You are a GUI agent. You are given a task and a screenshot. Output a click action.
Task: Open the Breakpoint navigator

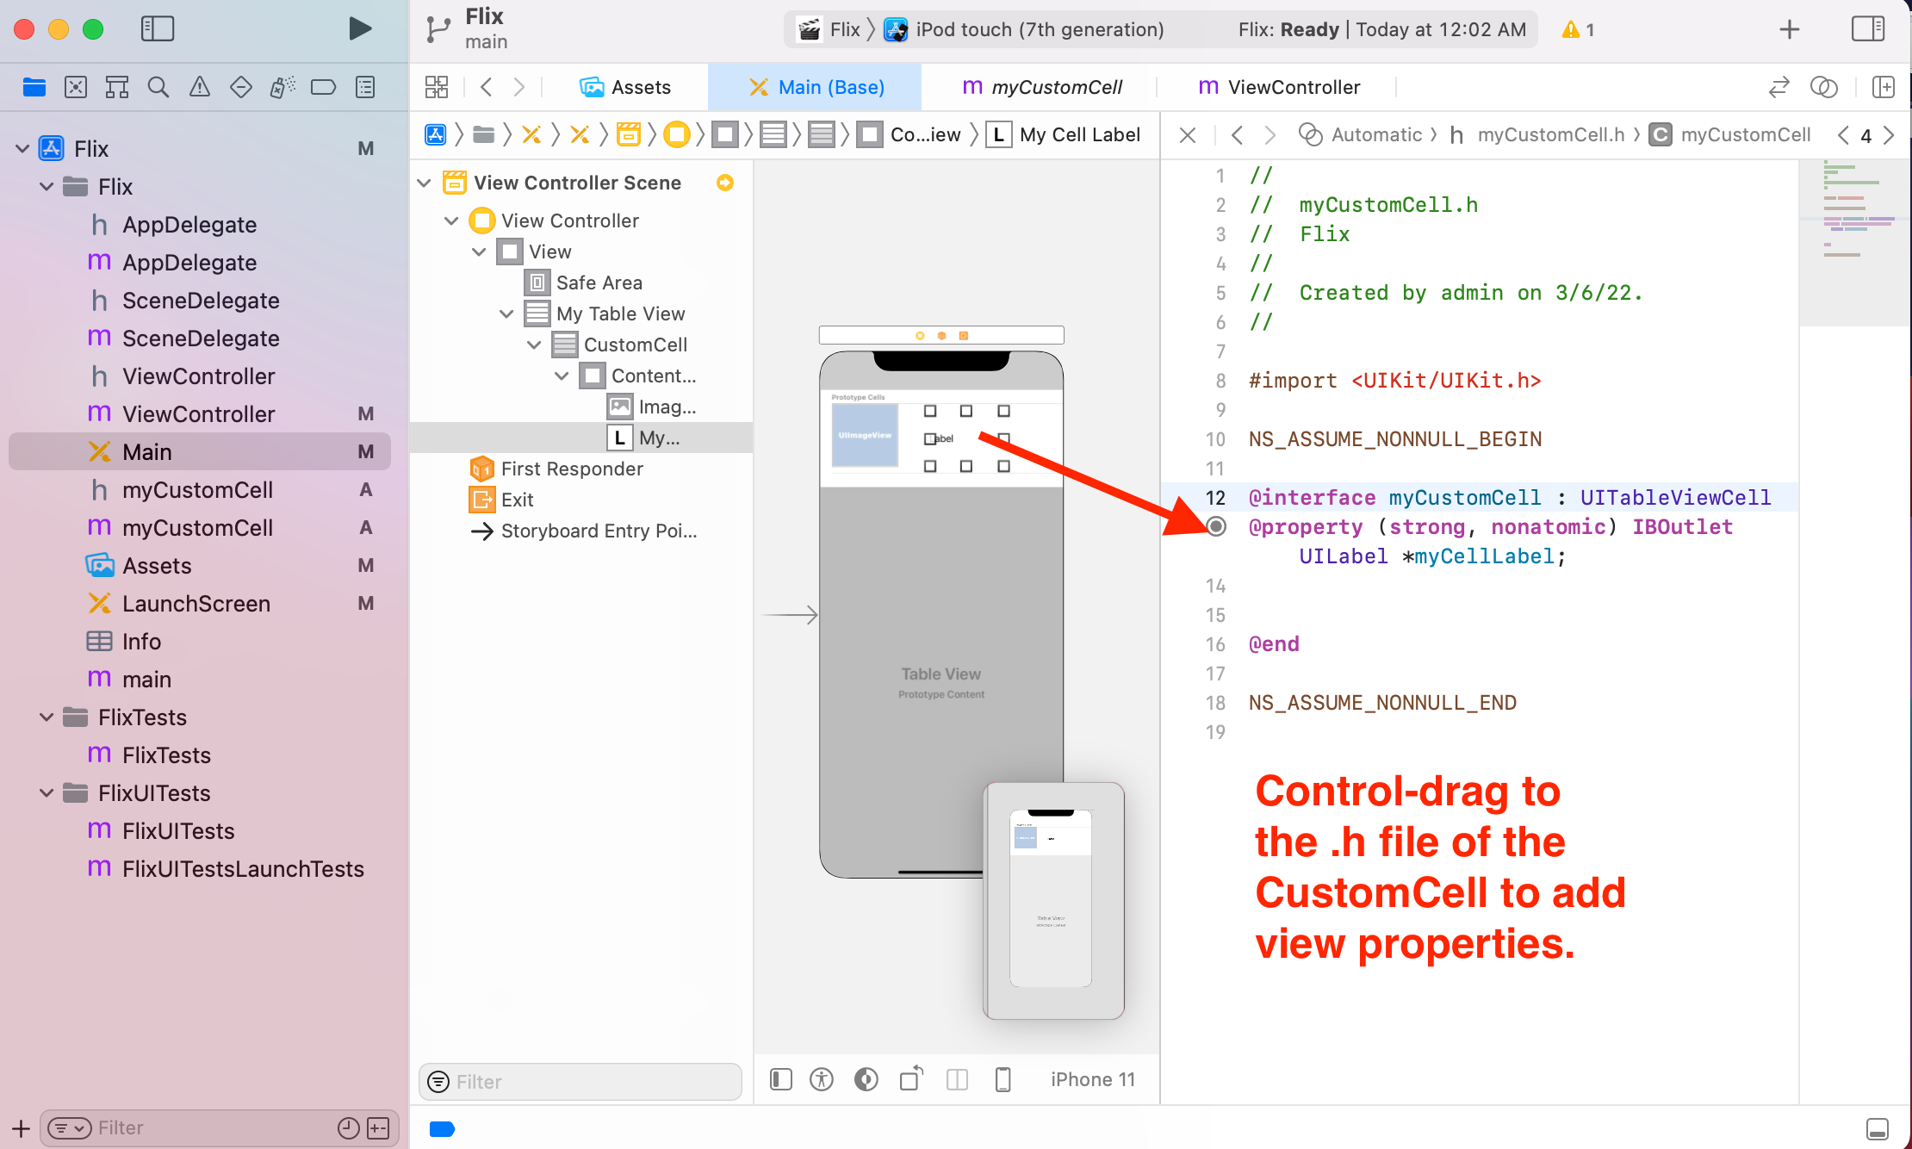pos(324,87)
